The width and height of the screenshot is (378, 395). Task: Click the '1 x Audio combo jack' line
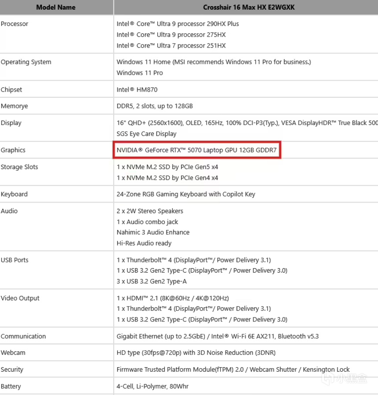147,222
